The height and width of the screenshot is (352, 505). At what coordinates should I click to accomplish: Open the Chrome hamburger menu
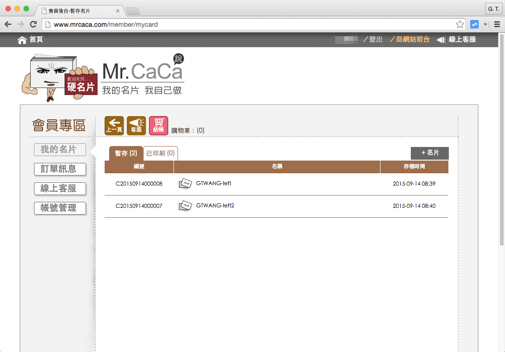497,24
